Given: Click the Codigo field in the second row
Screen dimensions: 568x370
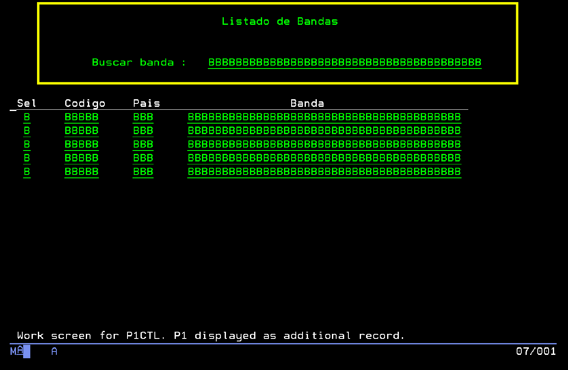Looking at the screenshot, I should coord(82,131).
